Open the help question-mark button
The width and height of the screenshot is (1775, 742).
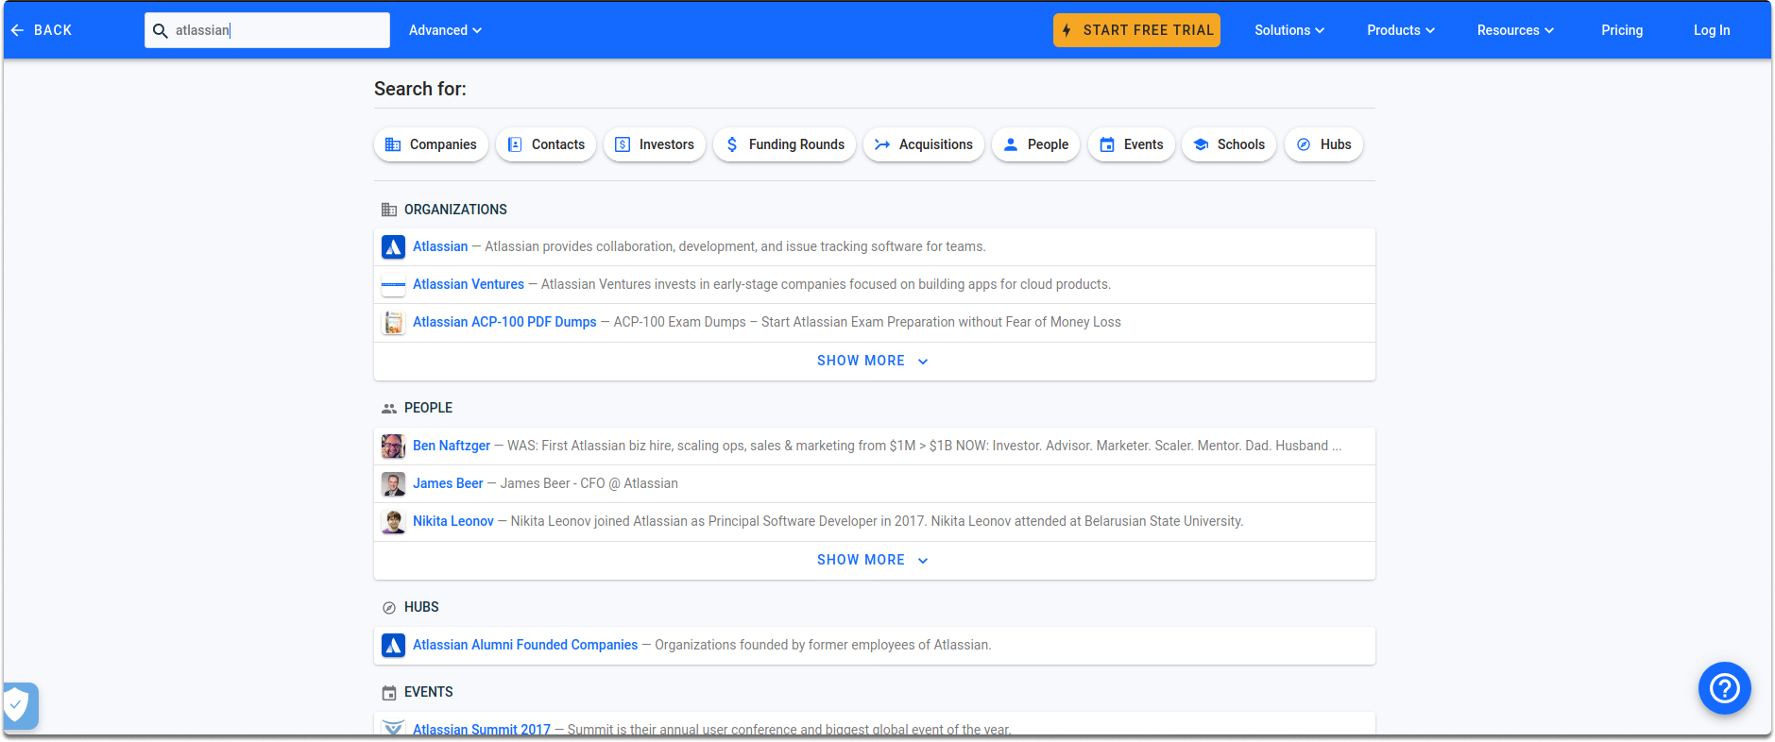(x=1724, y=688)
